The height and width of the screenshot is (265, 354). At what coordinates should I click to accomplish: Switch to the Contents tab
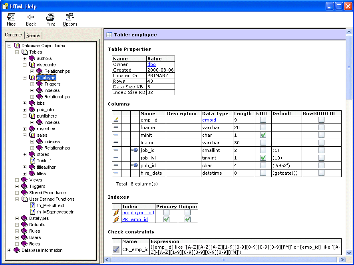[13, 35]
